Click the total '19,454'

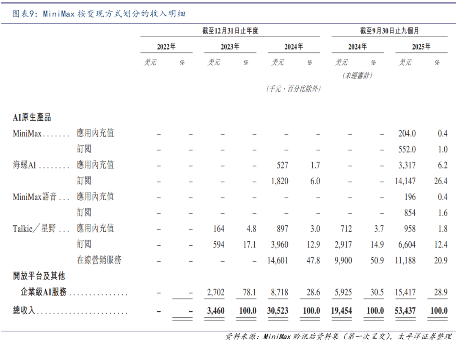pos(341,311)
